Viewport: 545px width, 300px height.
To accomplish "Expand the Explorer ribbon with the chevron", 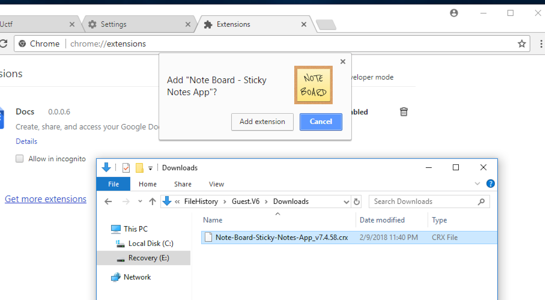I will (477, 184).
